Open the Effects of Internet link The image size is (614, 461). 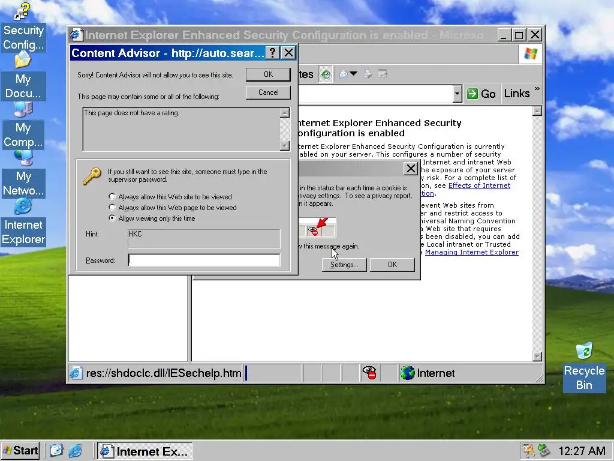[x=479, y=185]
